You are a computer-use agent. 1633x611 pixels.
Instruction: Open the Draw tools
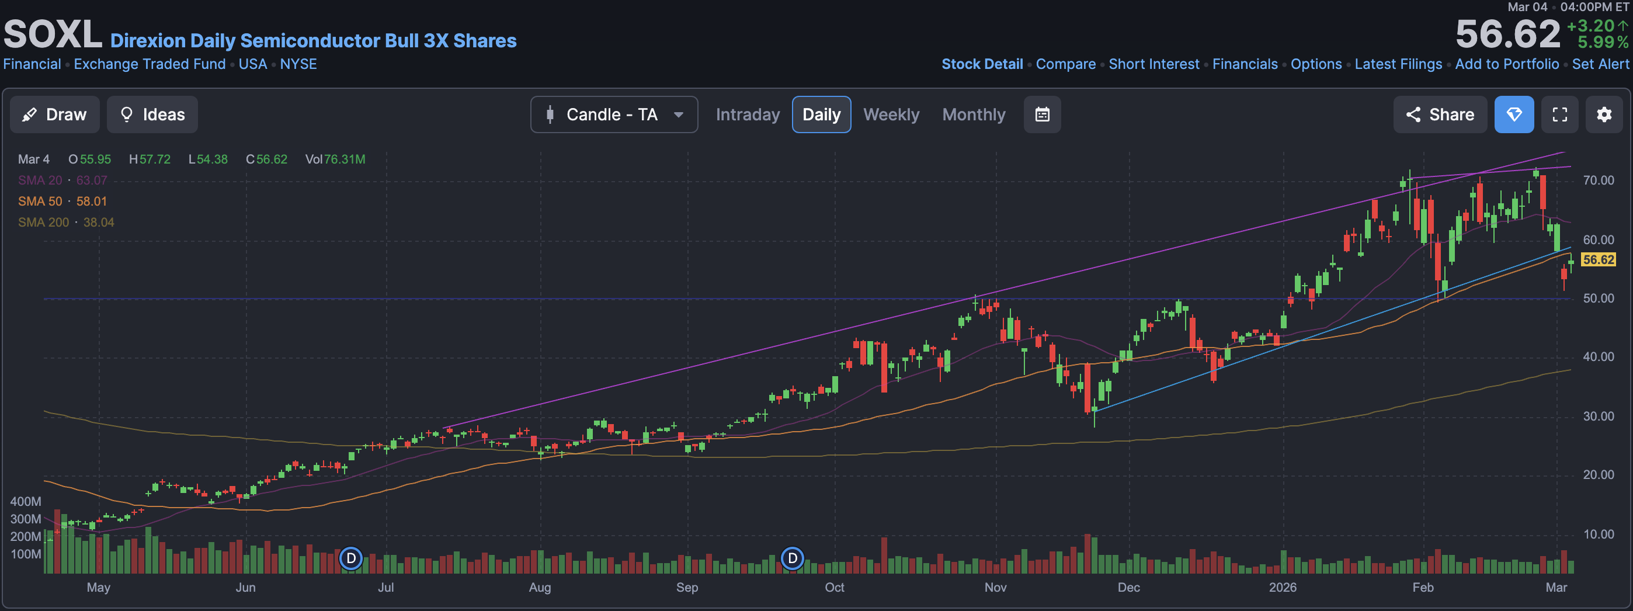[54, 114]
